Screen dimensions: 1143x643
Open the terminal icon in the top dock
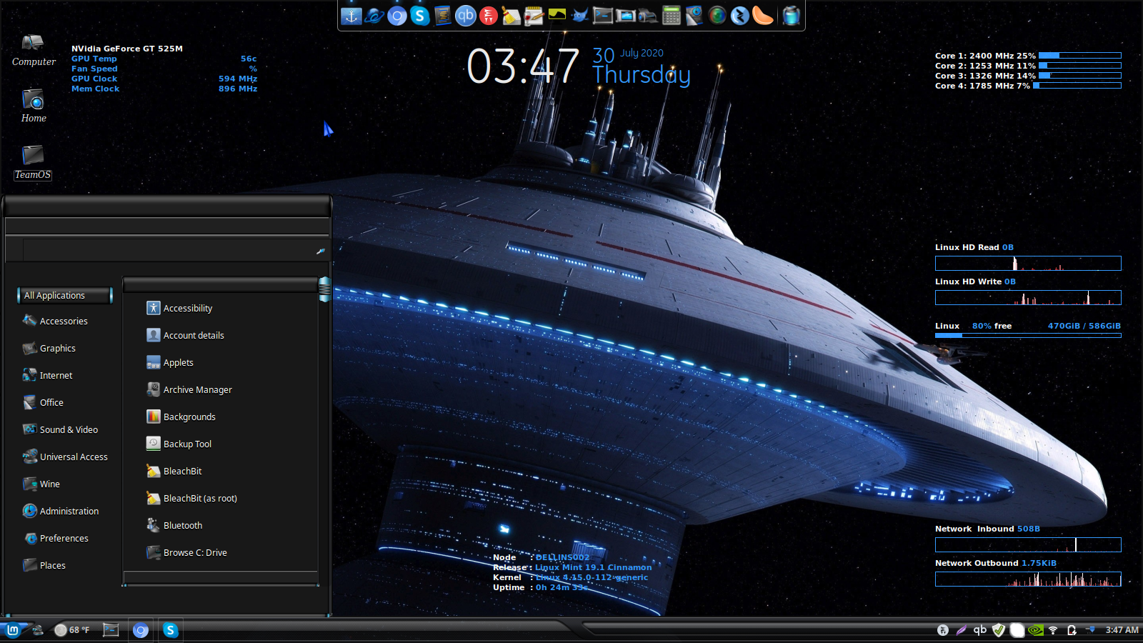(603, 16)
